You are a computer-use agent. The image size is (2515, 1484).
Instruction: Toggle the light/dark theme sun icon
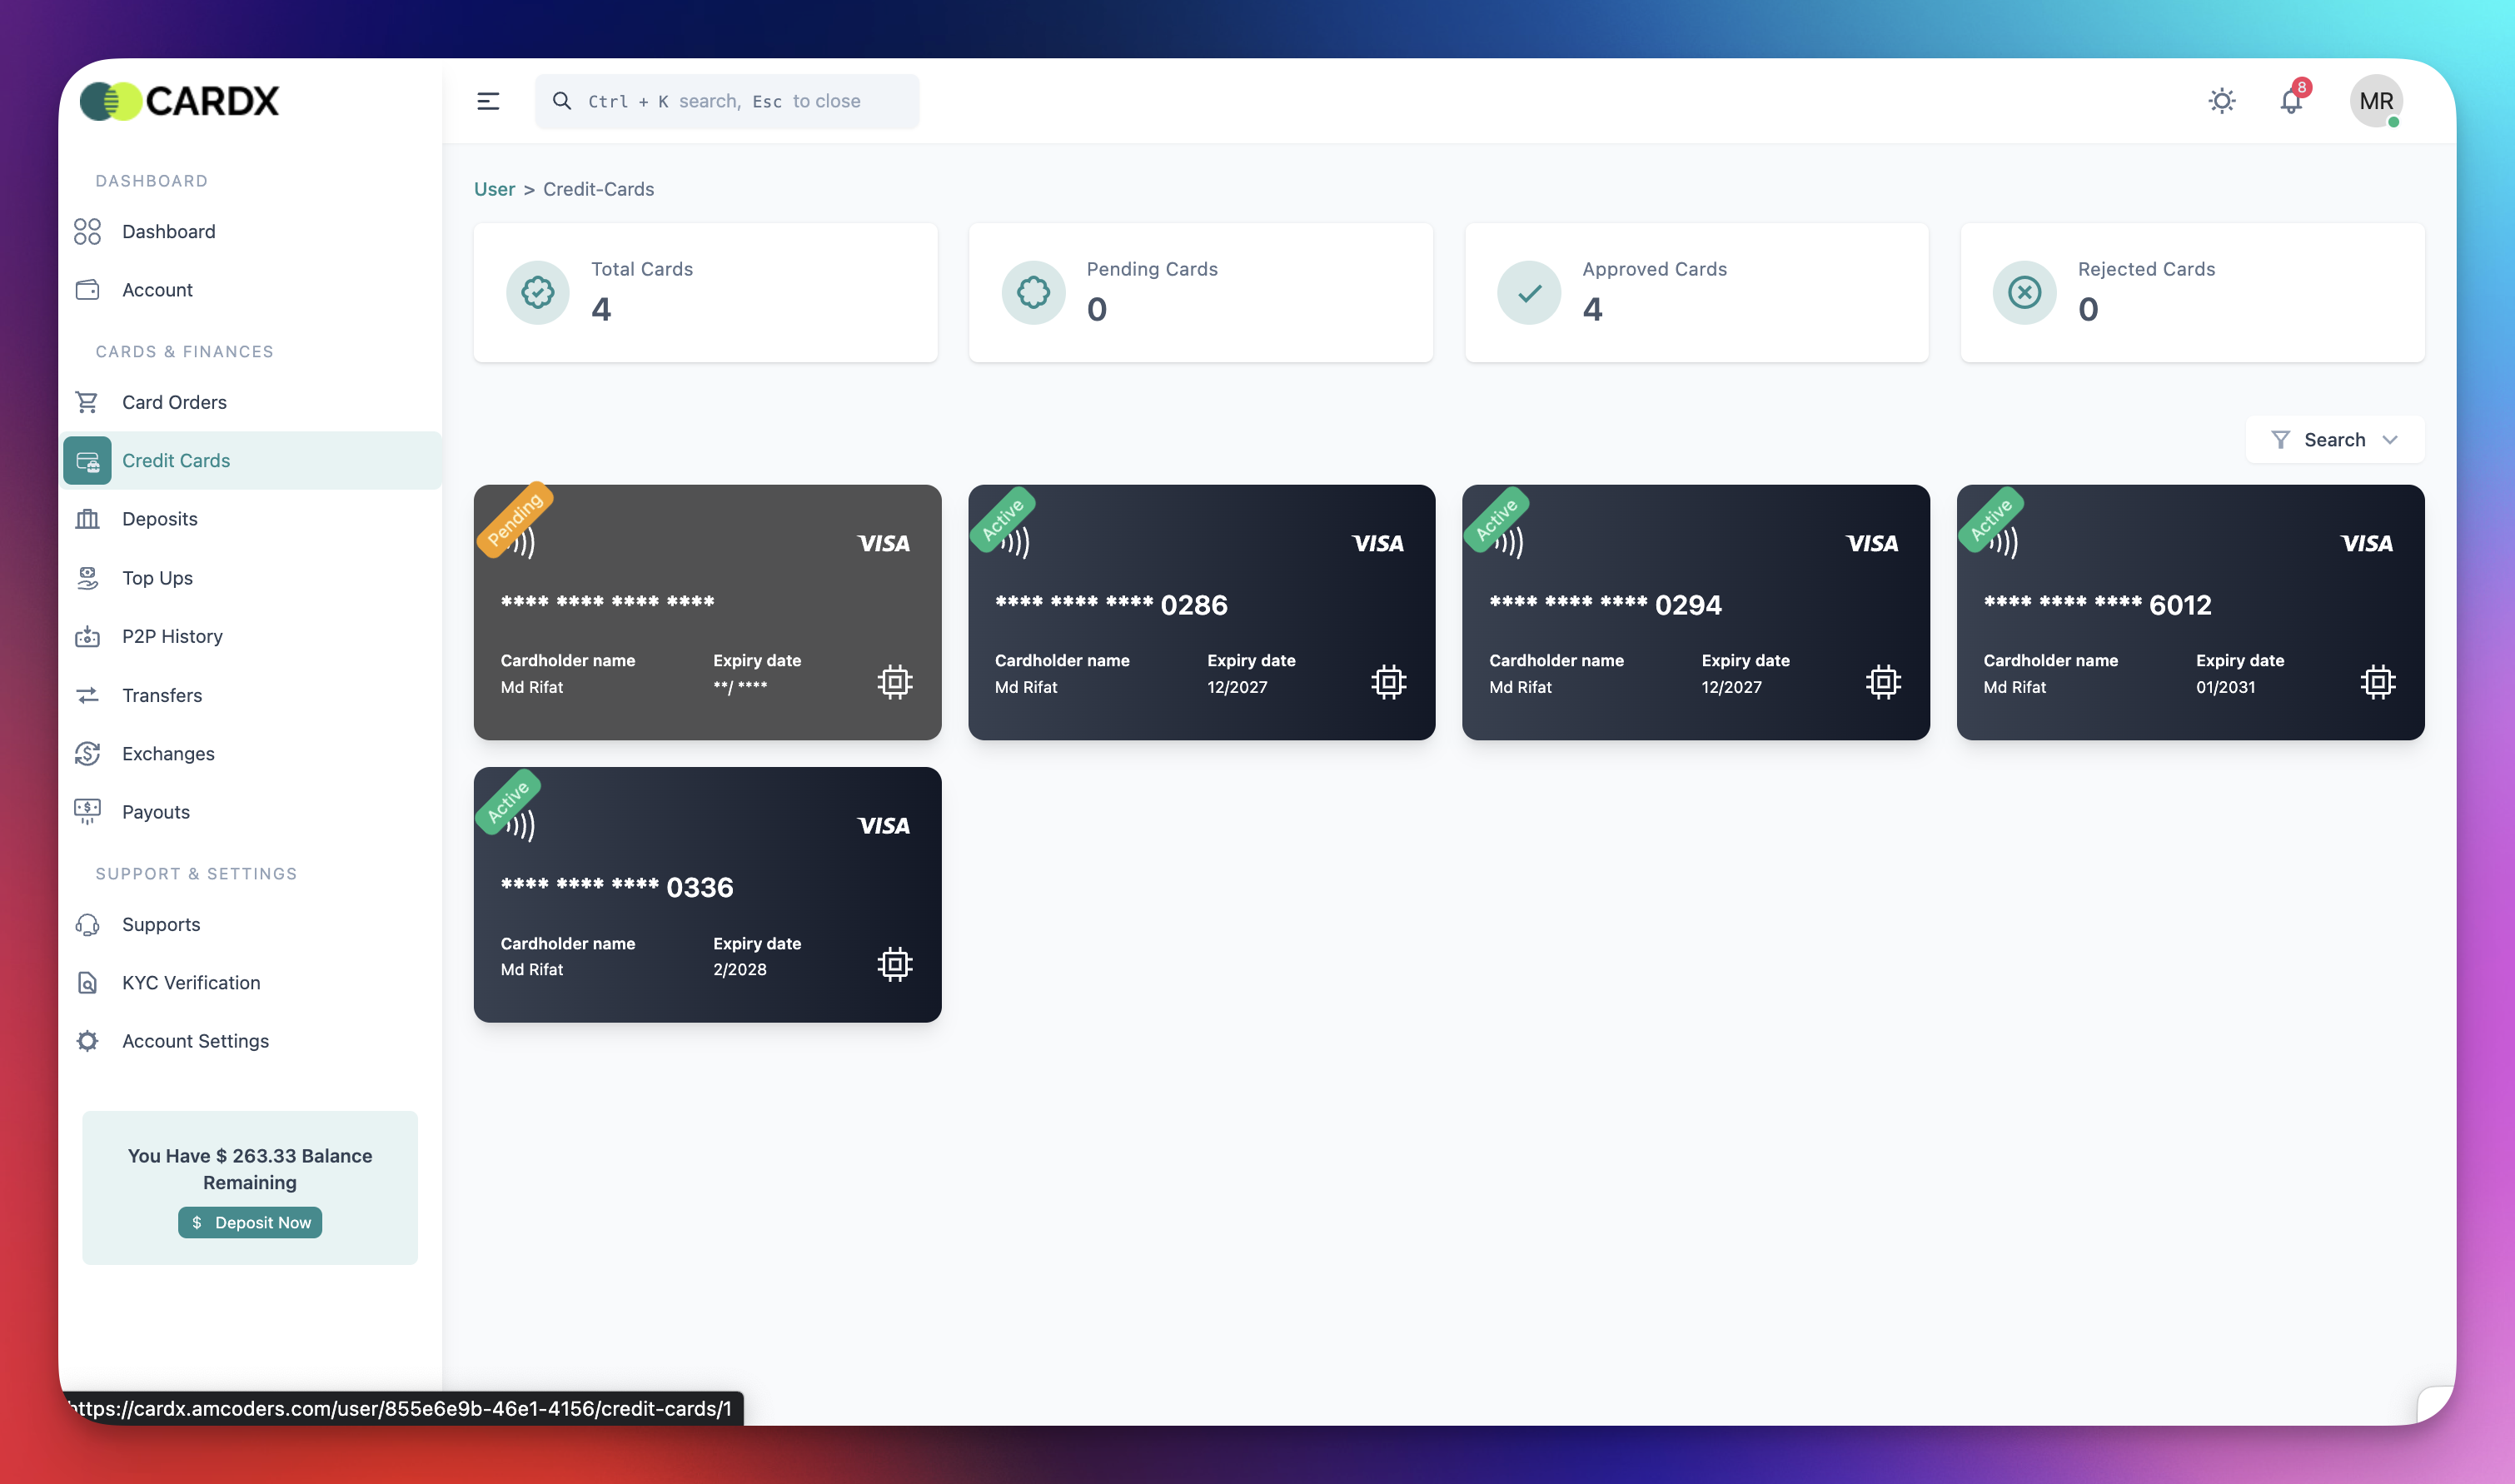[2221, 101]
